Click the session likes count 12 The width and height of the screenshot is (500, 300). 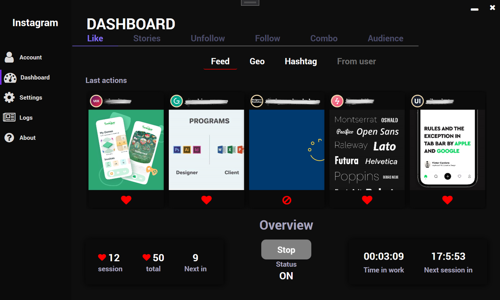[114, 258]
